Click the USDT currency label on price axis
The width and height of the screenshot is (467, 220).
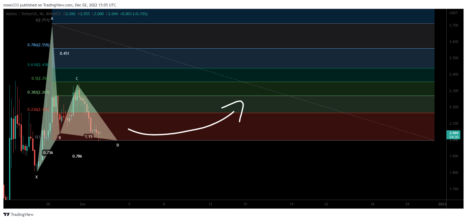[x=454, y=13]
